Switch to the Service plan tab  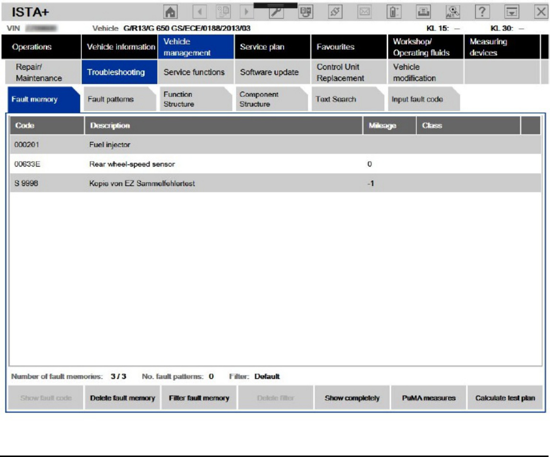coord(272,47)
